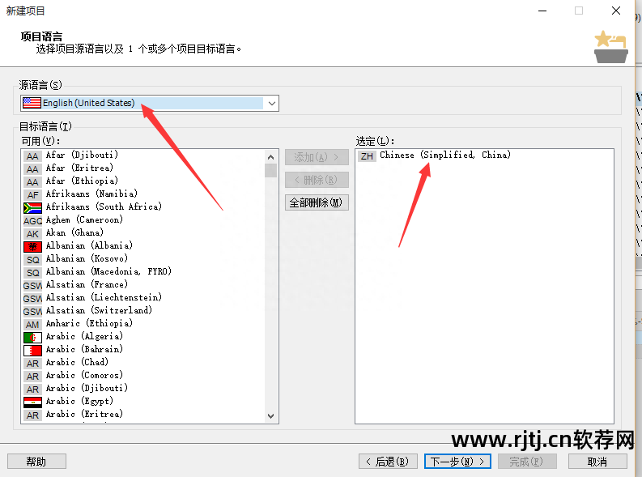The height and width of the screenshot is (477, 642).
Task: Click the South Africa flag icon
Action: 32,208
